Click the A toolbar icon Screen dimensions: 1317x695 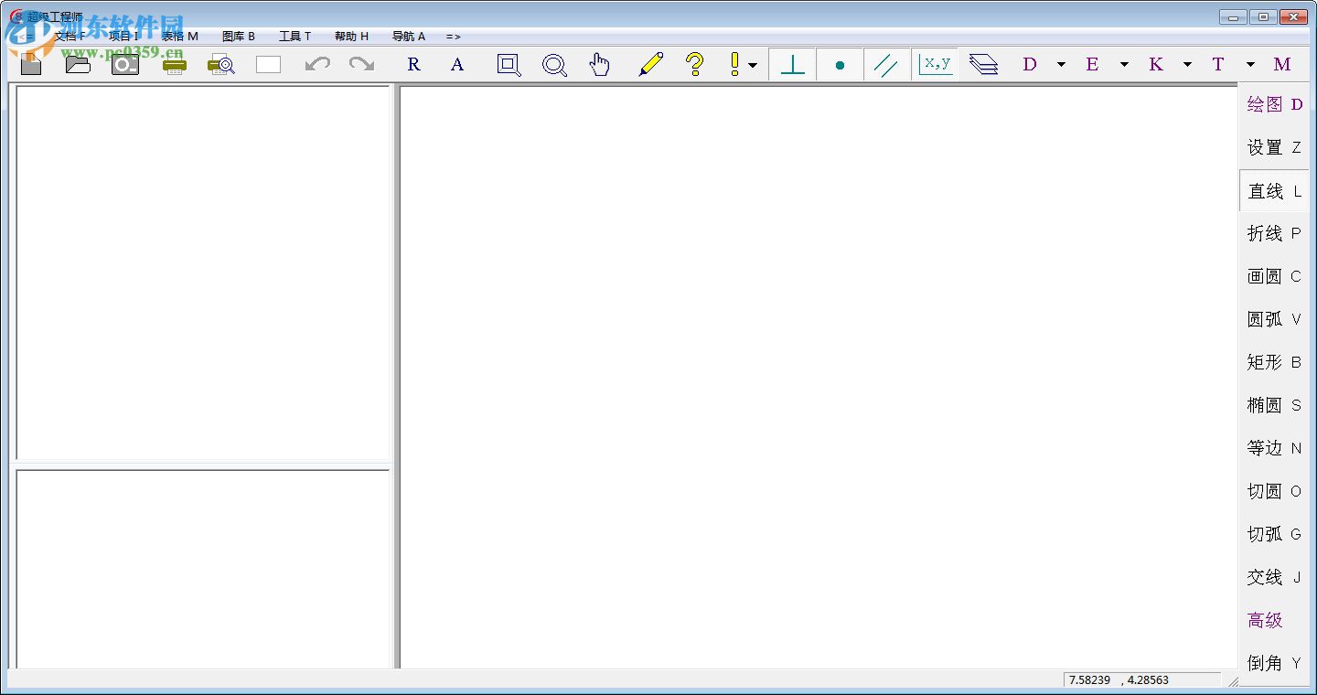point(457,64)
